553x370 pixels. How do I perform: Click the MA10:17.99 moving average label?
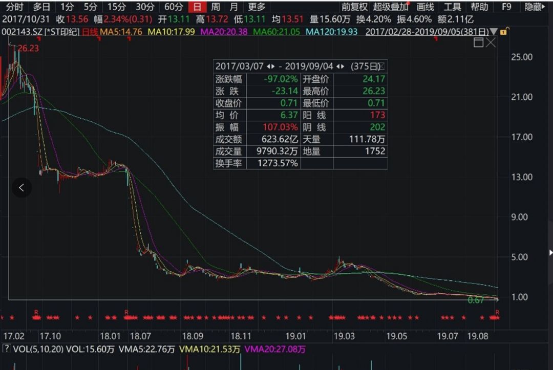(171, 32)
